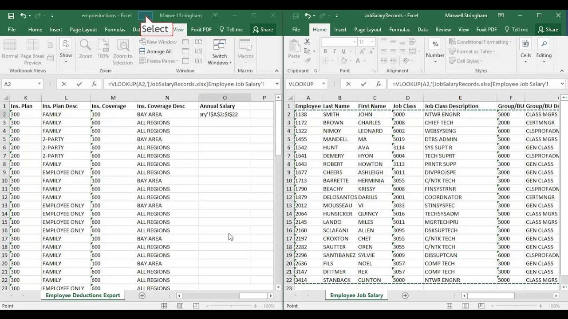The image size is (568, 319).
Task: Click Undo in the JobSalaryRecords title bar
Action: 307,16
